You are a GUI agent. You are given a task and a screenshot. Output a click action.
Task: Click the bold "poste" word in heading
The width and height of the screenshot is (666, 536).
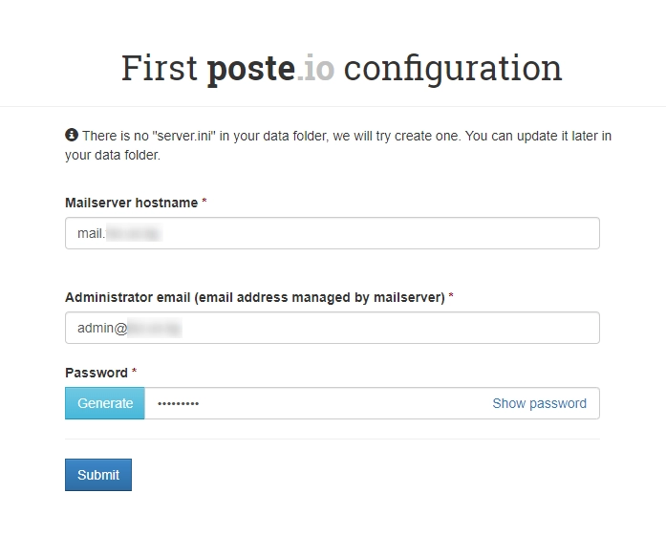[250, 68]
